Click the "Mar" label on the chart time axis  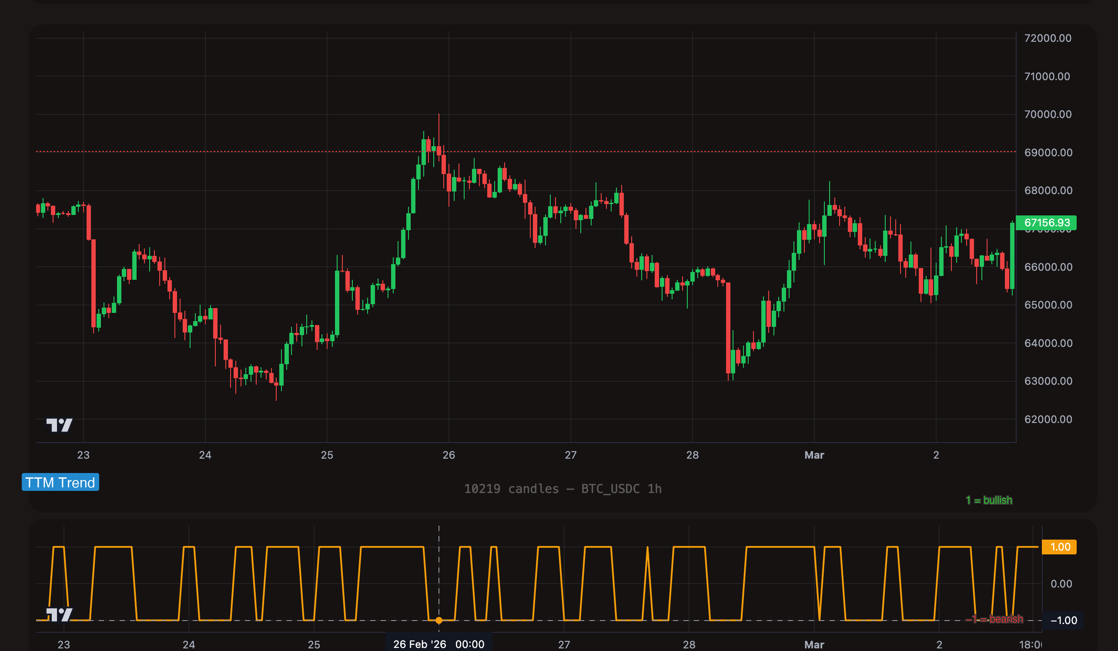pos(814,455)
